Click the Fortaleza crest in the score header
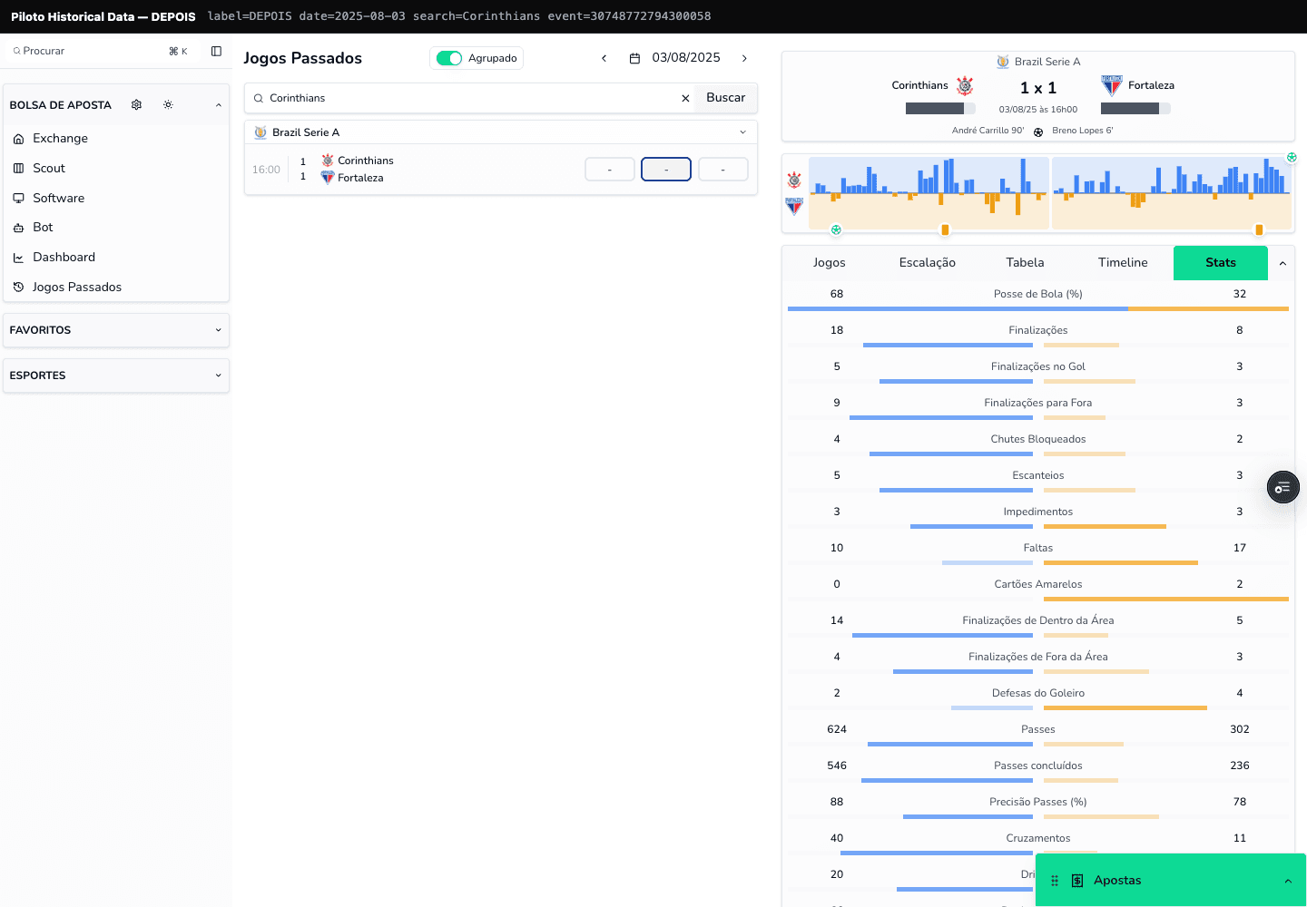Image resolution: width=1307 pixels, height=907 pixels. pyautogui.click(x=1112, y=85)
